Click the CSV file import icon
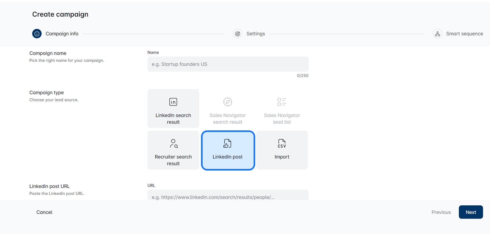Screen dimensions: 490x234 (x=282, y=144)
